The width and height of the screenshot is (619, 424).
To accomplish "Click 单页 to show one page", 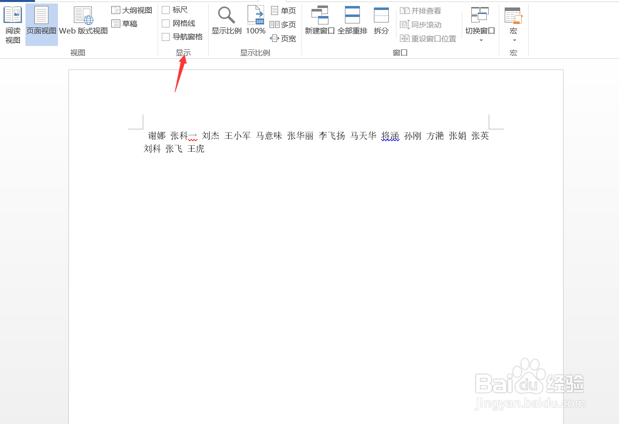I will pos(283,9).
